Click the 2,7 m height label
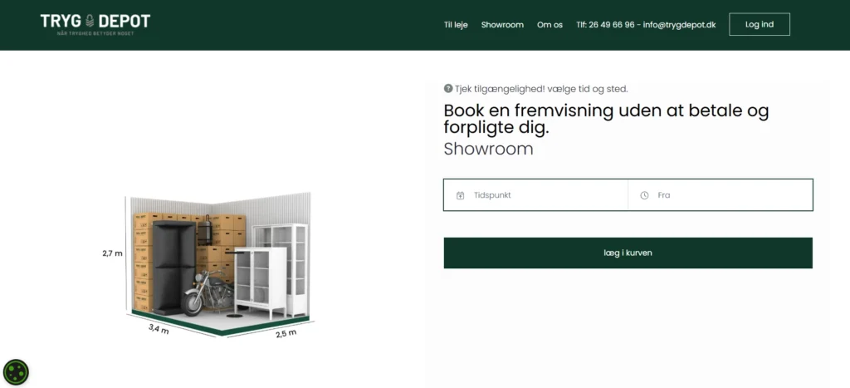Image resolution: width=850 pixels, height=388 pixels. pyautogui.click(x=112, y=253)
